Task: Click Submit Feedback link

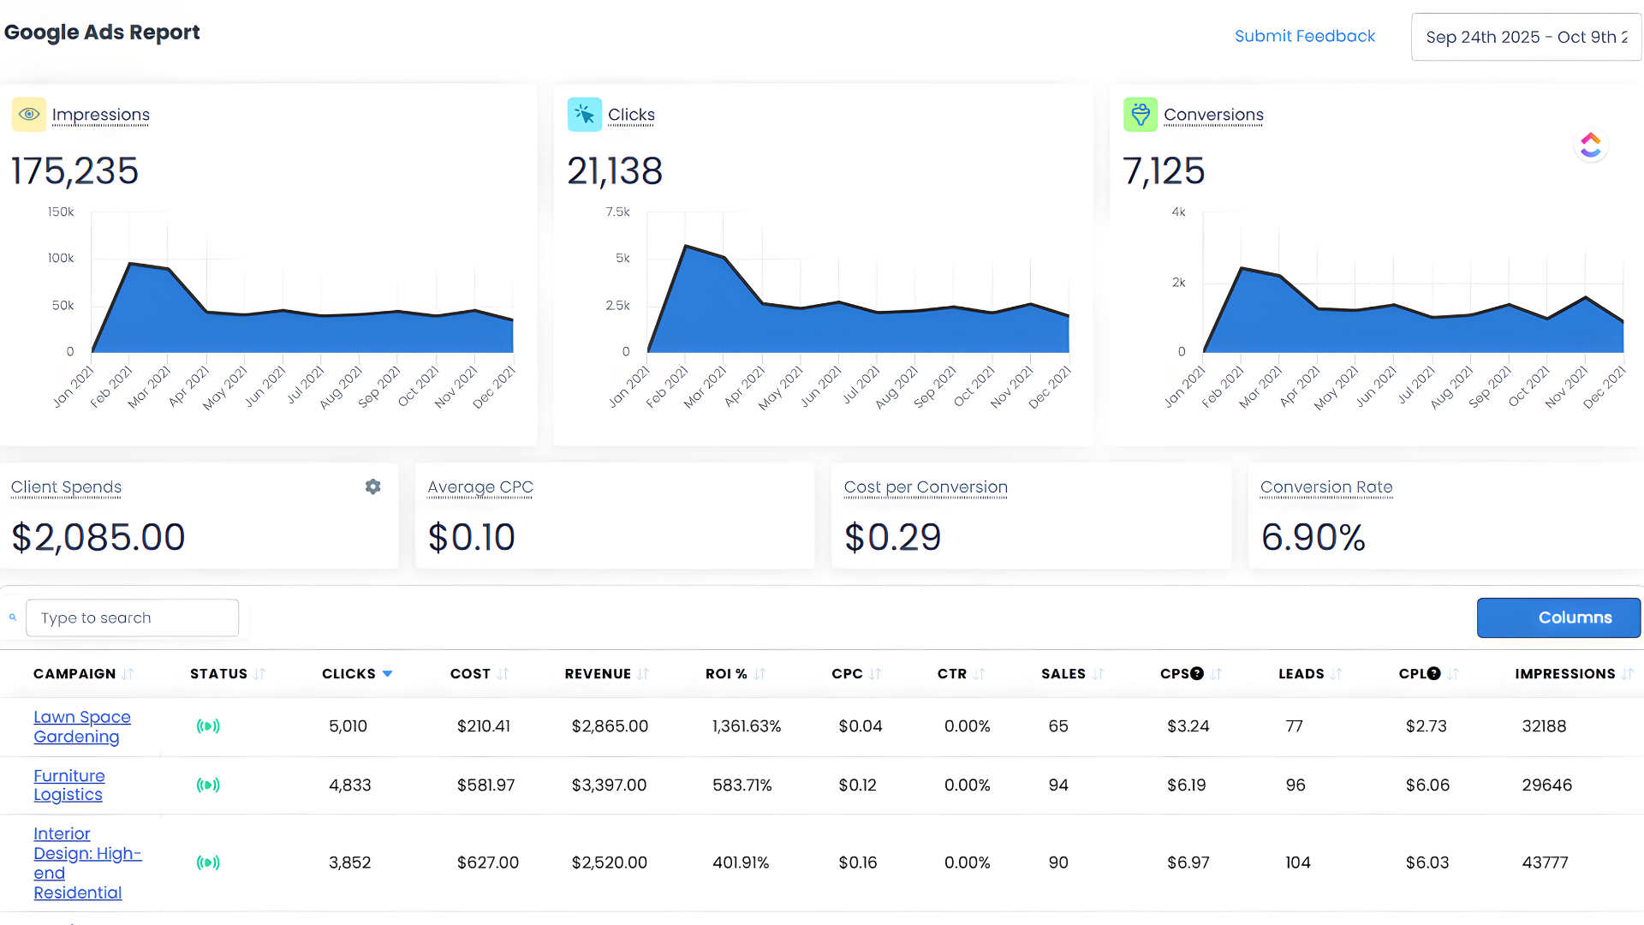Action: pyautogui.click(x=1304, y=36)
